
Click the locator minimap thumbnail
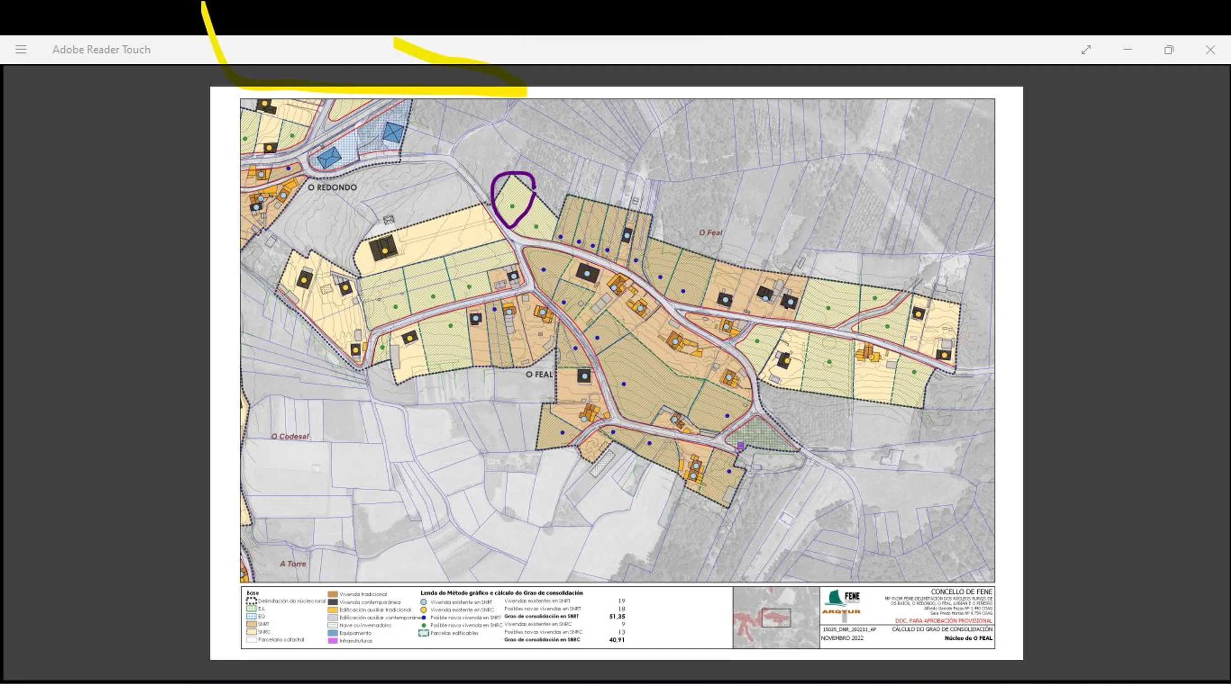[776, 618]
